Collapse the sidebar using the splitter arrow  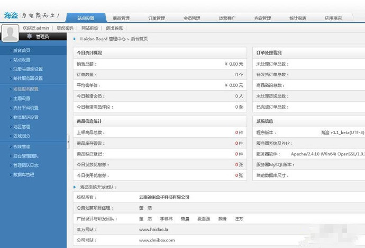pyautogui.click(x=68, y=142)
